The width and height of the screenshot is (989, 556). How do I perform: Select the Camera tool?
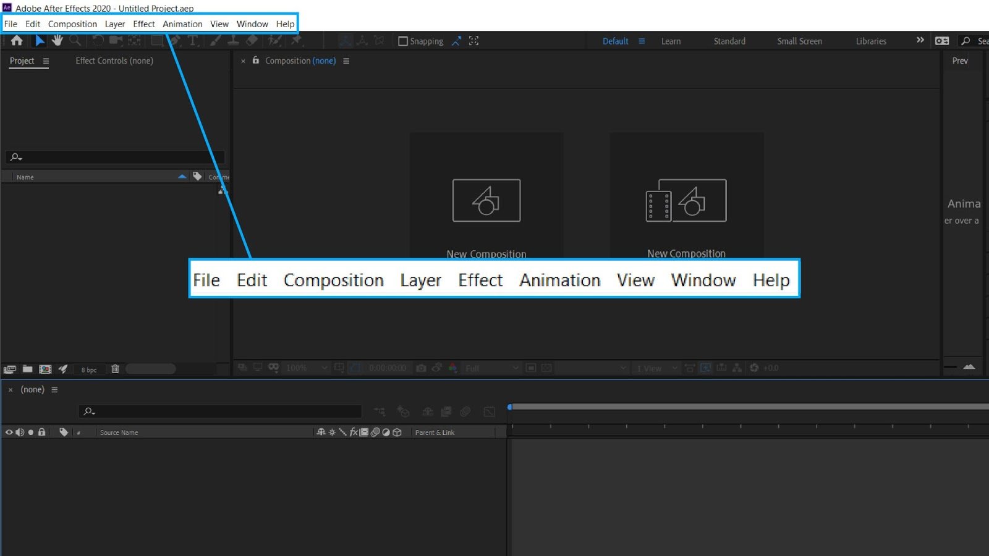tap(116, 41)
